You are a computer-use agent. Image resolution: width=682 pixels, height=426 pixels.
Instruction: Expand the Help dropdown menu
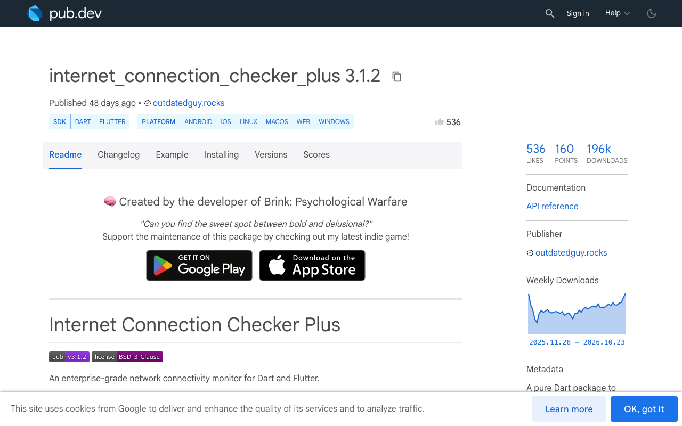tap(618, 13)
